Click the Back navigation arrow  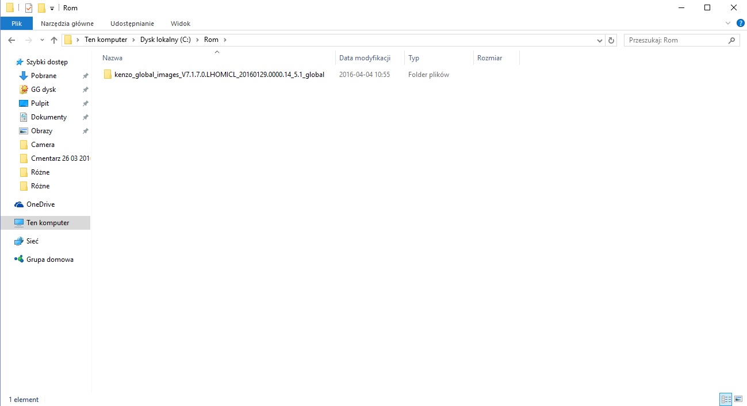coord(12,40)
